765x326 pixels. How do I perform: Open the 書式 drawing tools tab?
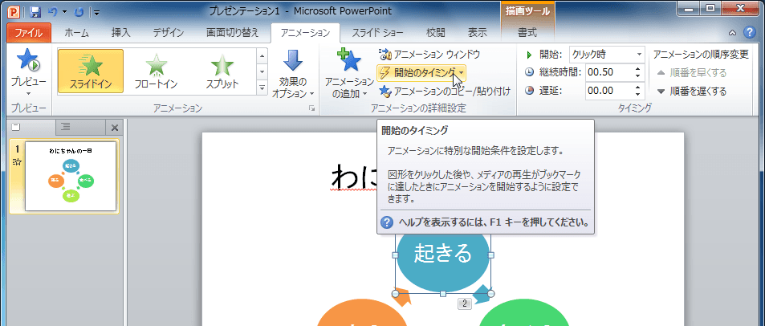[x=527, y=33]
